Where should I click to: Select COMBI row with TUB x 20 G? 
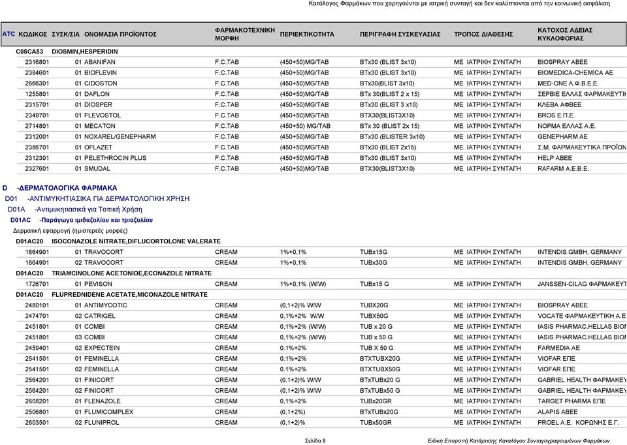[321, 327]
